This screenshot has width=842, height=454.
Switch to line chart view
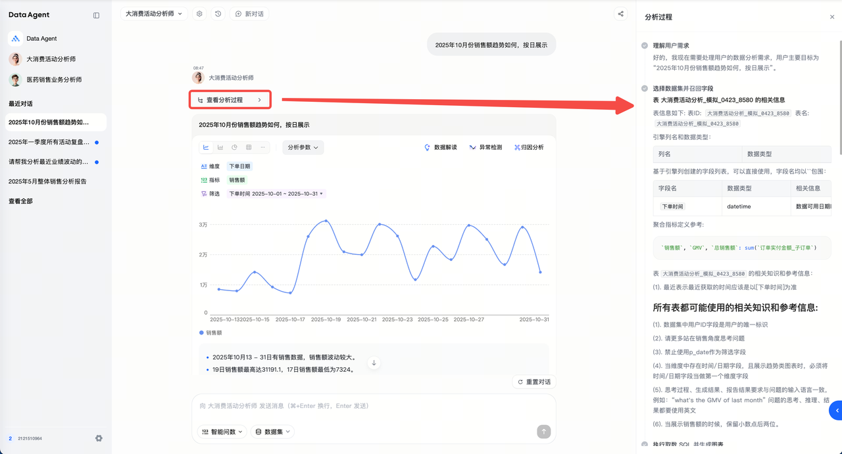[206, 147]
